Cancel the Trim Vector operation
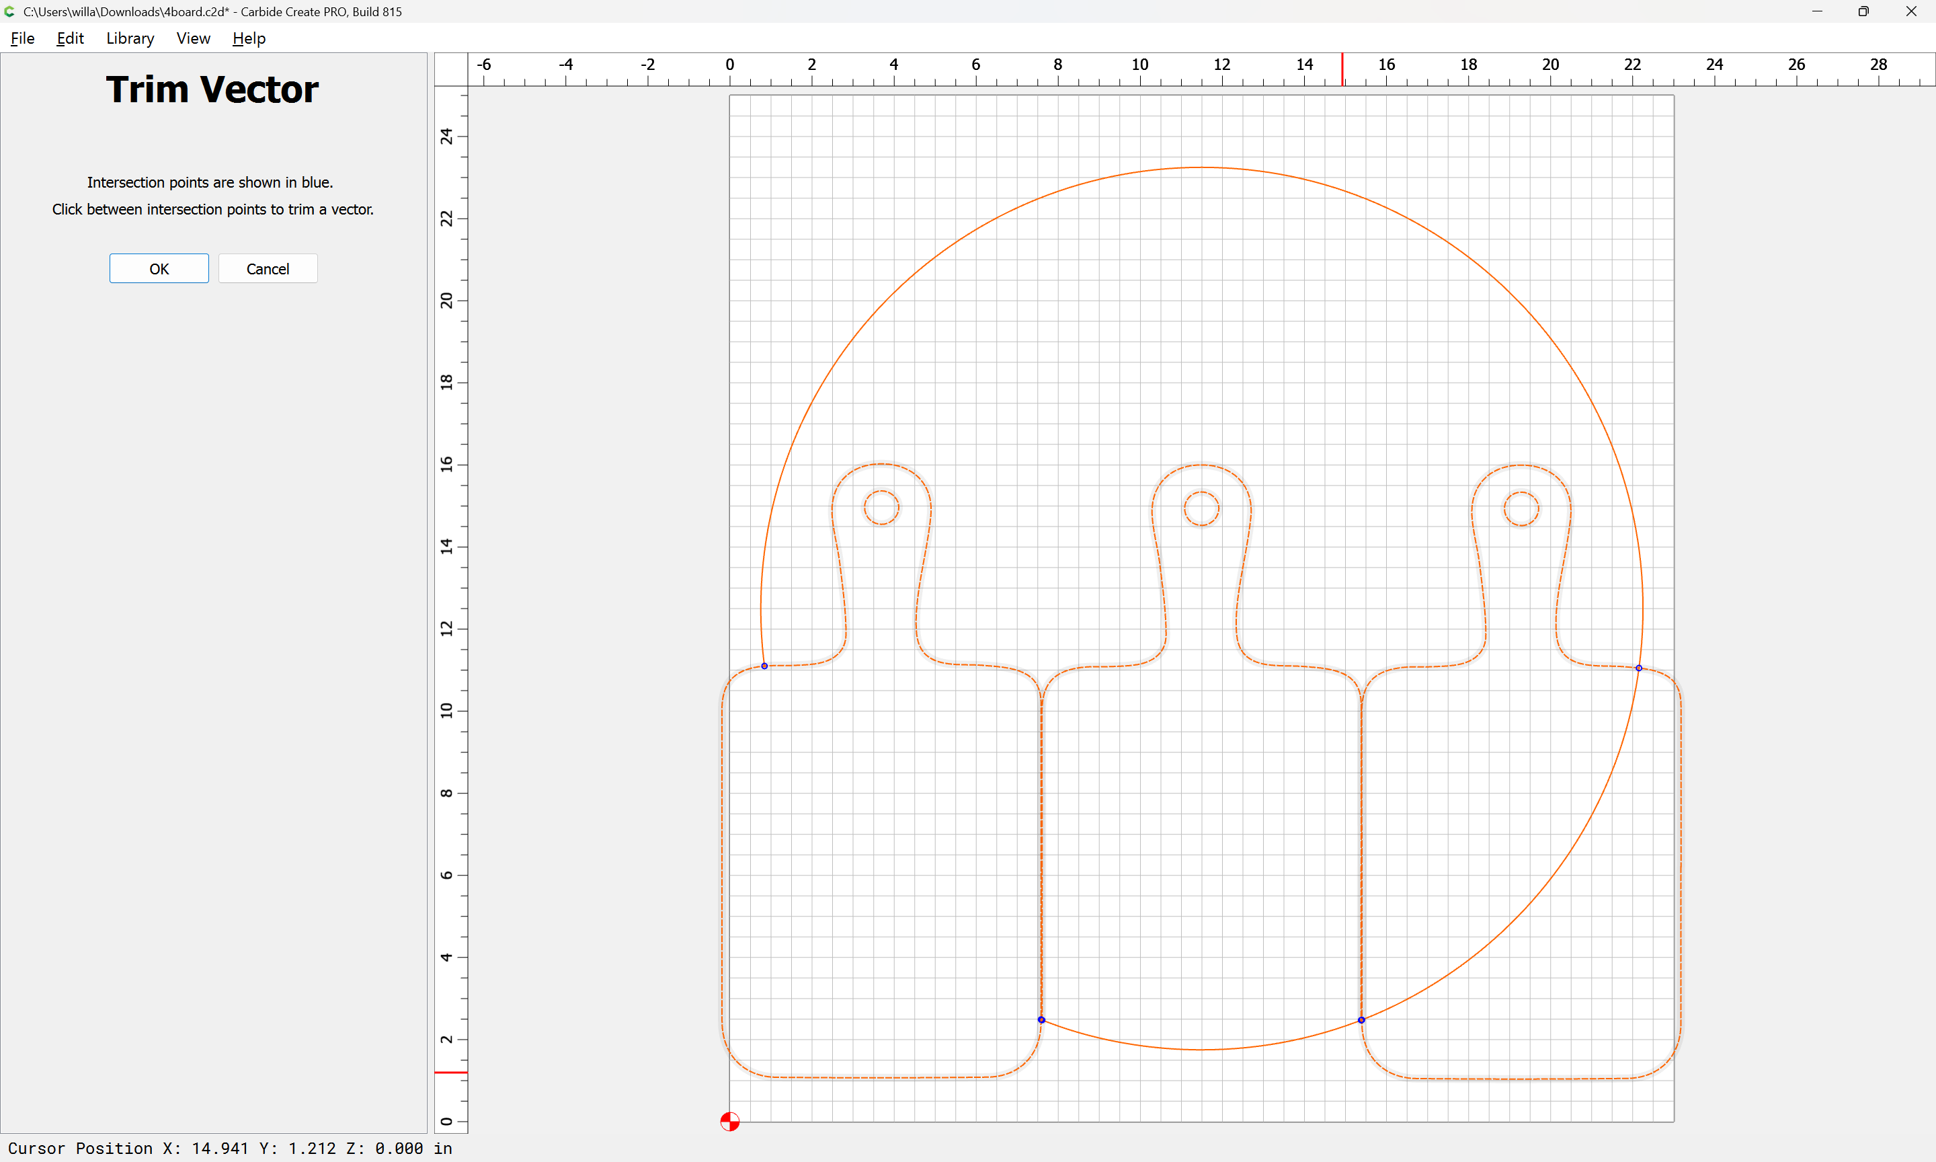The height and width of the screenshot is (1162, 1936). [268, 268]
